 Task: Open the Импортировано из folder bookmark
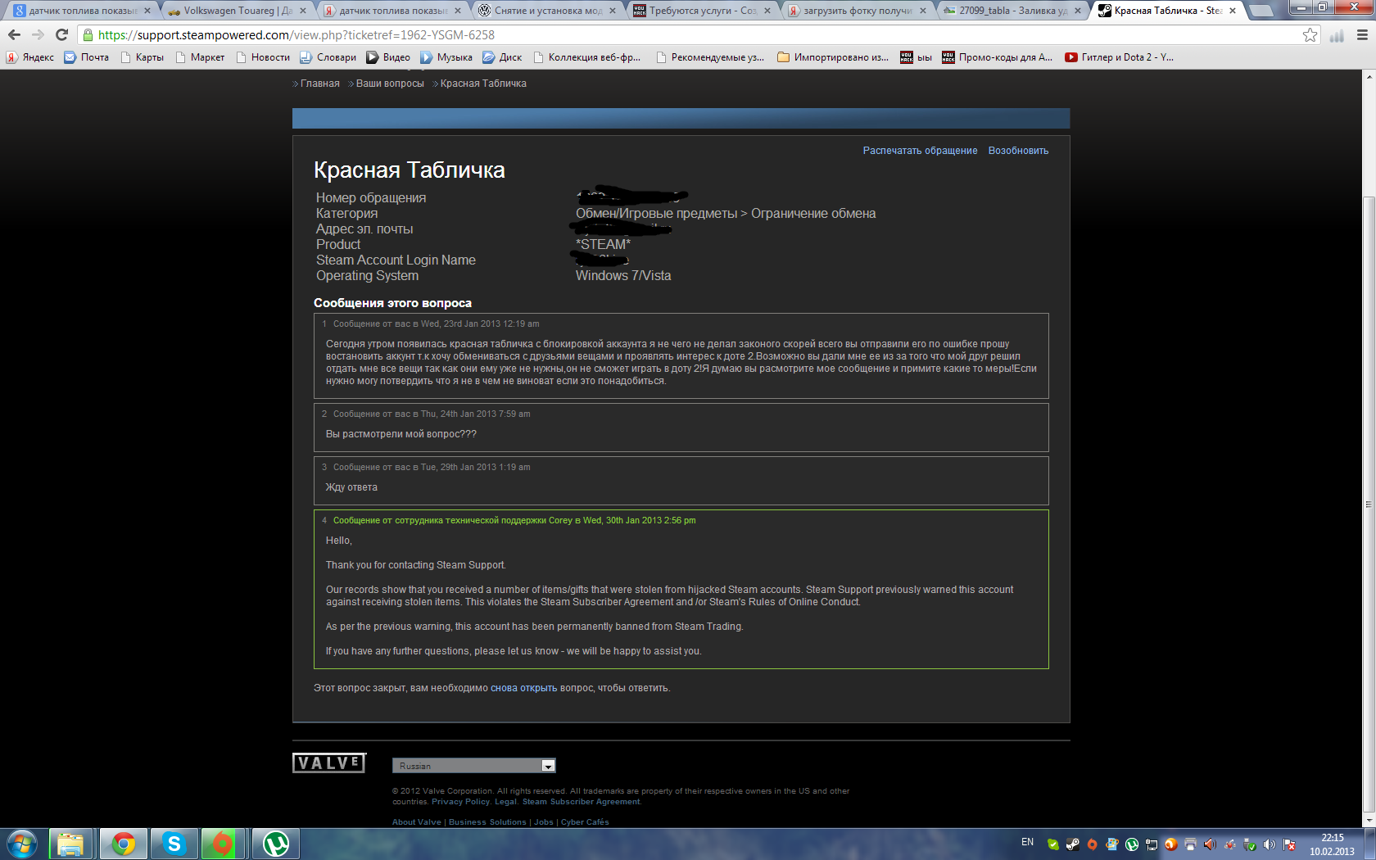click(x=833, y=57)
